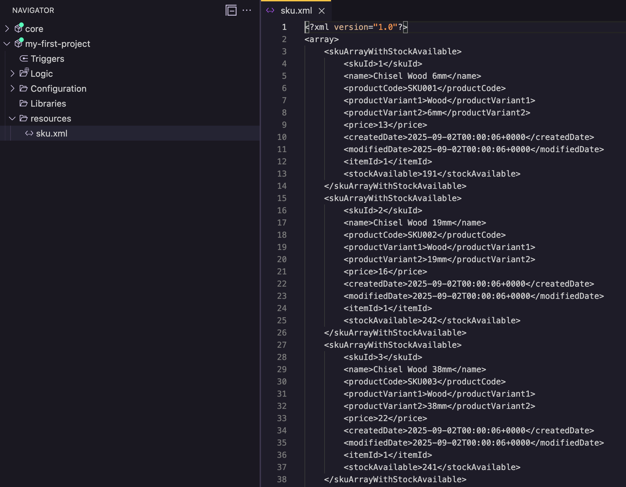Click the closing skuArrayWithStockAvailable tag on line 38
626x487 pixels.
tap(395, 479)
